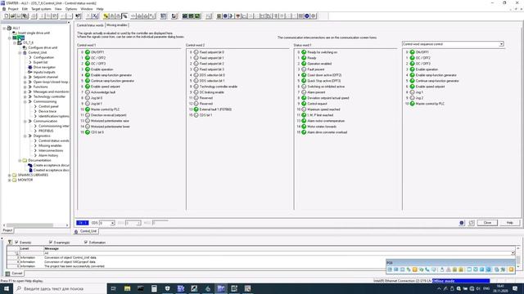Toggle the Information checkbox in output panel
The width and height of the screenshot is (524, 294).
pos(85,242)
